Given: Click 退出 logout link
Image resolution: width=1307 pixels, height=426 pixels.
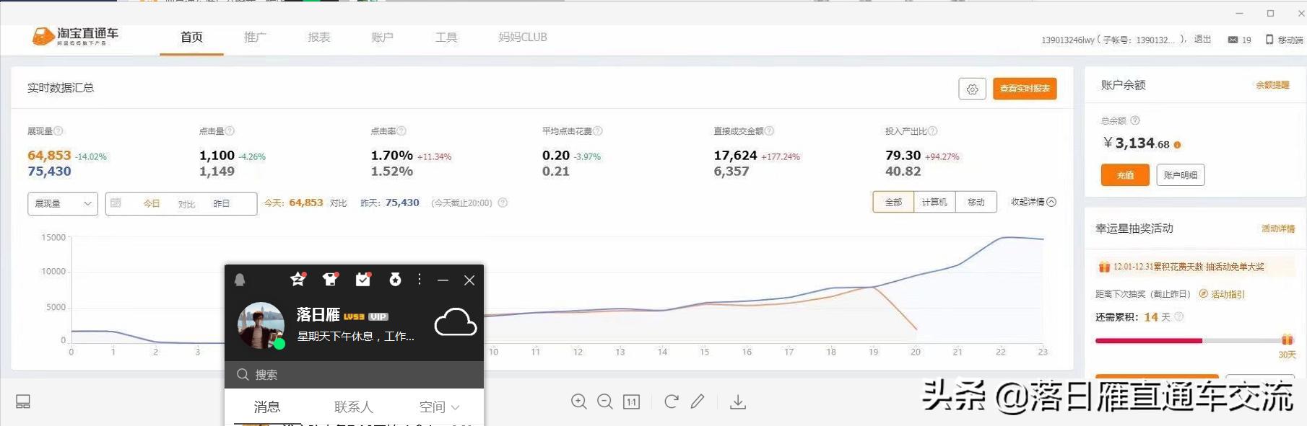Looking at the screenshot, I should pos(1202,40).
